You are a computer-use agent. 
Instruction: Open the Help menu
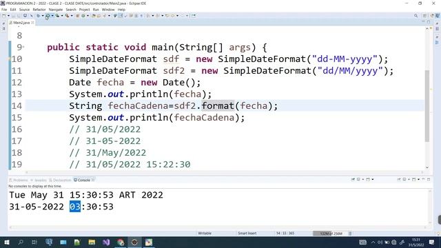121,10
